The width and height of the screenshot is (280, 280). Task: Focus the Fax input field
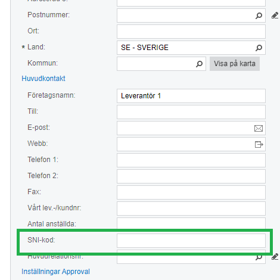click(191, 192)
